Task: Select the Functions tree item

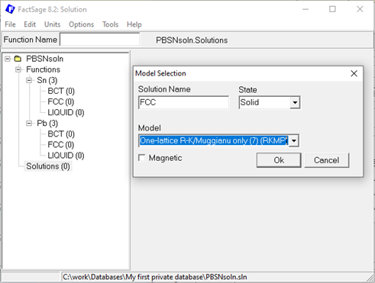Action: click(x=43, y=69)
